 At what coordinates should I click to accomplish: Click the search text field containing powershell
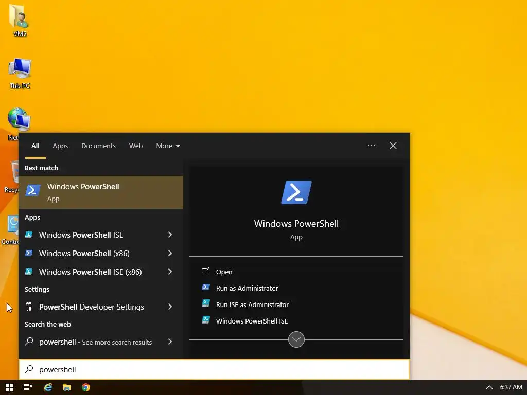pyautogui.click(x=214, y=369)
